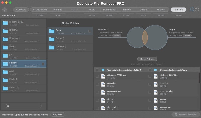
Task: Click the DFR Pro copy folder icon
Action: pyautogui.click(x=5, y=23)
